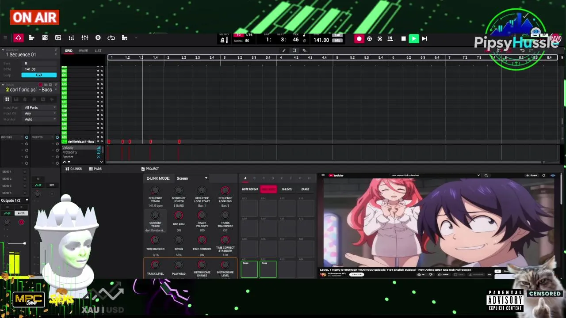Arm the track red record circle
Viewport: 566px width, 318px height.
tap(40, 84)
